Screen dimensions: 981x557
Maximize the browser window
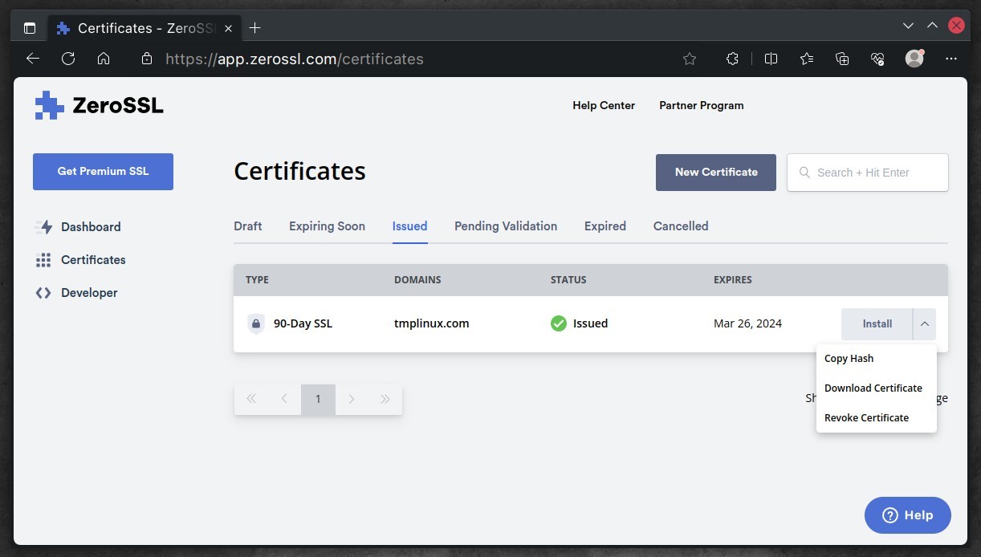932,26
